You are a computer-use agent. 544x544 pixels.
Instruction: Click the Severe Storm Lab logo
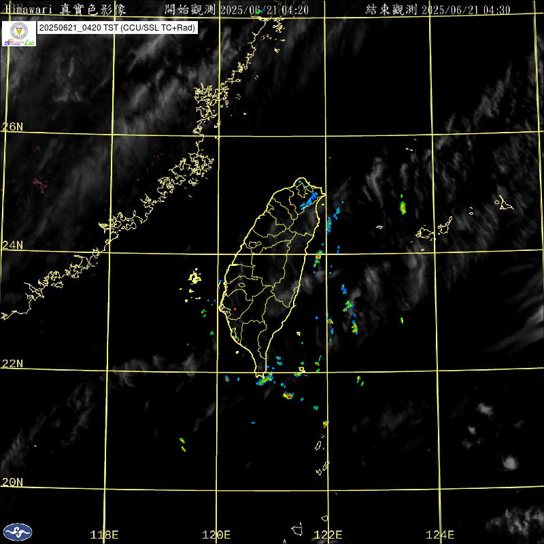pyautogui.click(x=19, y=33)
